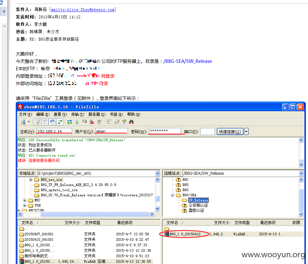Open quick connect history dropdown arrow
308x264 pixels.
[x=246, y=132]
